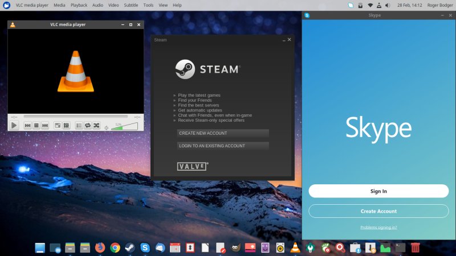
Task: Open blank document icon in dock
Action: pyautogui.click(x=205, y=247)
